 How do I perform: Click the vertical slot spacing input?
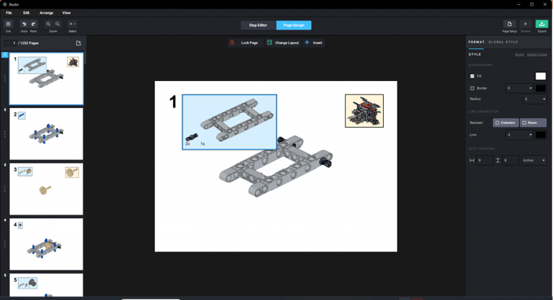[510, 161]
